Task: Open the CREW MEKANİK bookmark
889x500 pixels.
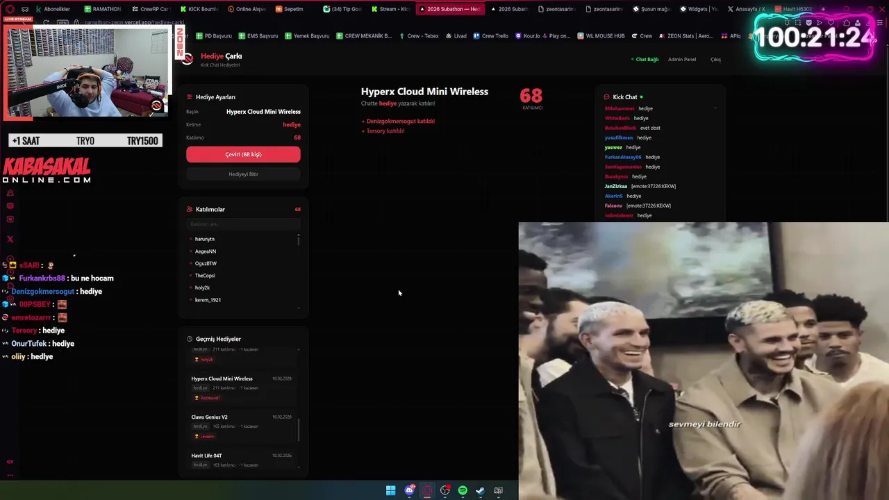Action: (364, 35)
